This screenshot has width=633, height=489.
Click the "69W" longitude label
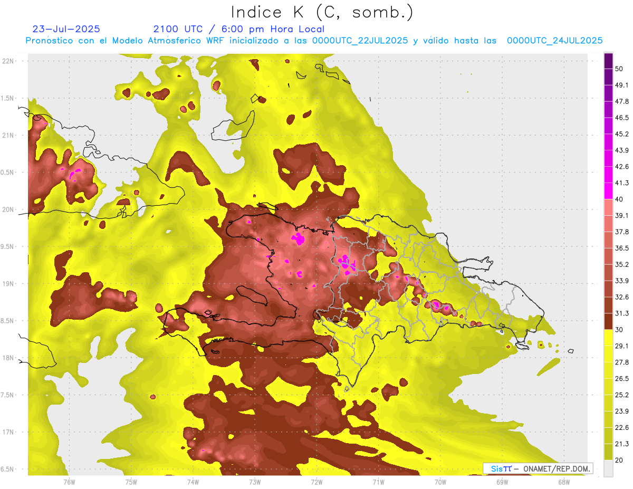[502, 482]
